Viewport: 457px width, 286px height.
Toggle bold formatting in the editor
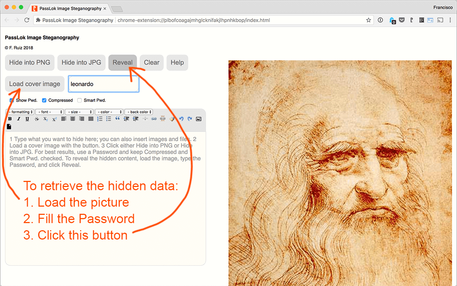pyautogui.click(x=10, y=119)
